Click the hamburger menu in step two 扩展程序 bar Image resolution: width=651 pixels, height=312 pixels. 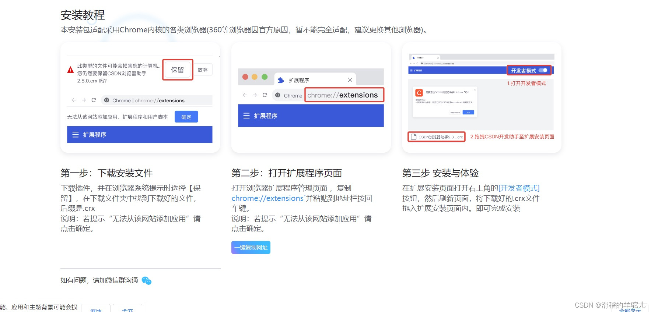[246, 116]
